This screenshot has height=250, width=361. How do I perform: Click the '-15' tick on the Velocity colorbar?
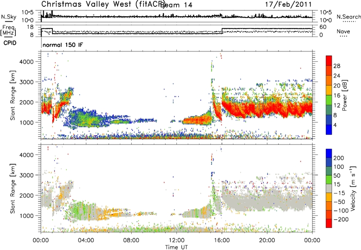[x=339, y=193]
